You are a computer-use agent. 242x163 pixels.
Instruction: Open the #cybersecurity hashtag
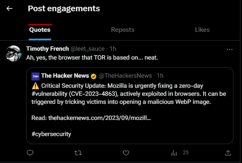[51, 134]
